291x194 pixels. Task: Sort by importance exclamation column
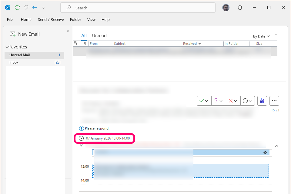[x=251, y=44]
